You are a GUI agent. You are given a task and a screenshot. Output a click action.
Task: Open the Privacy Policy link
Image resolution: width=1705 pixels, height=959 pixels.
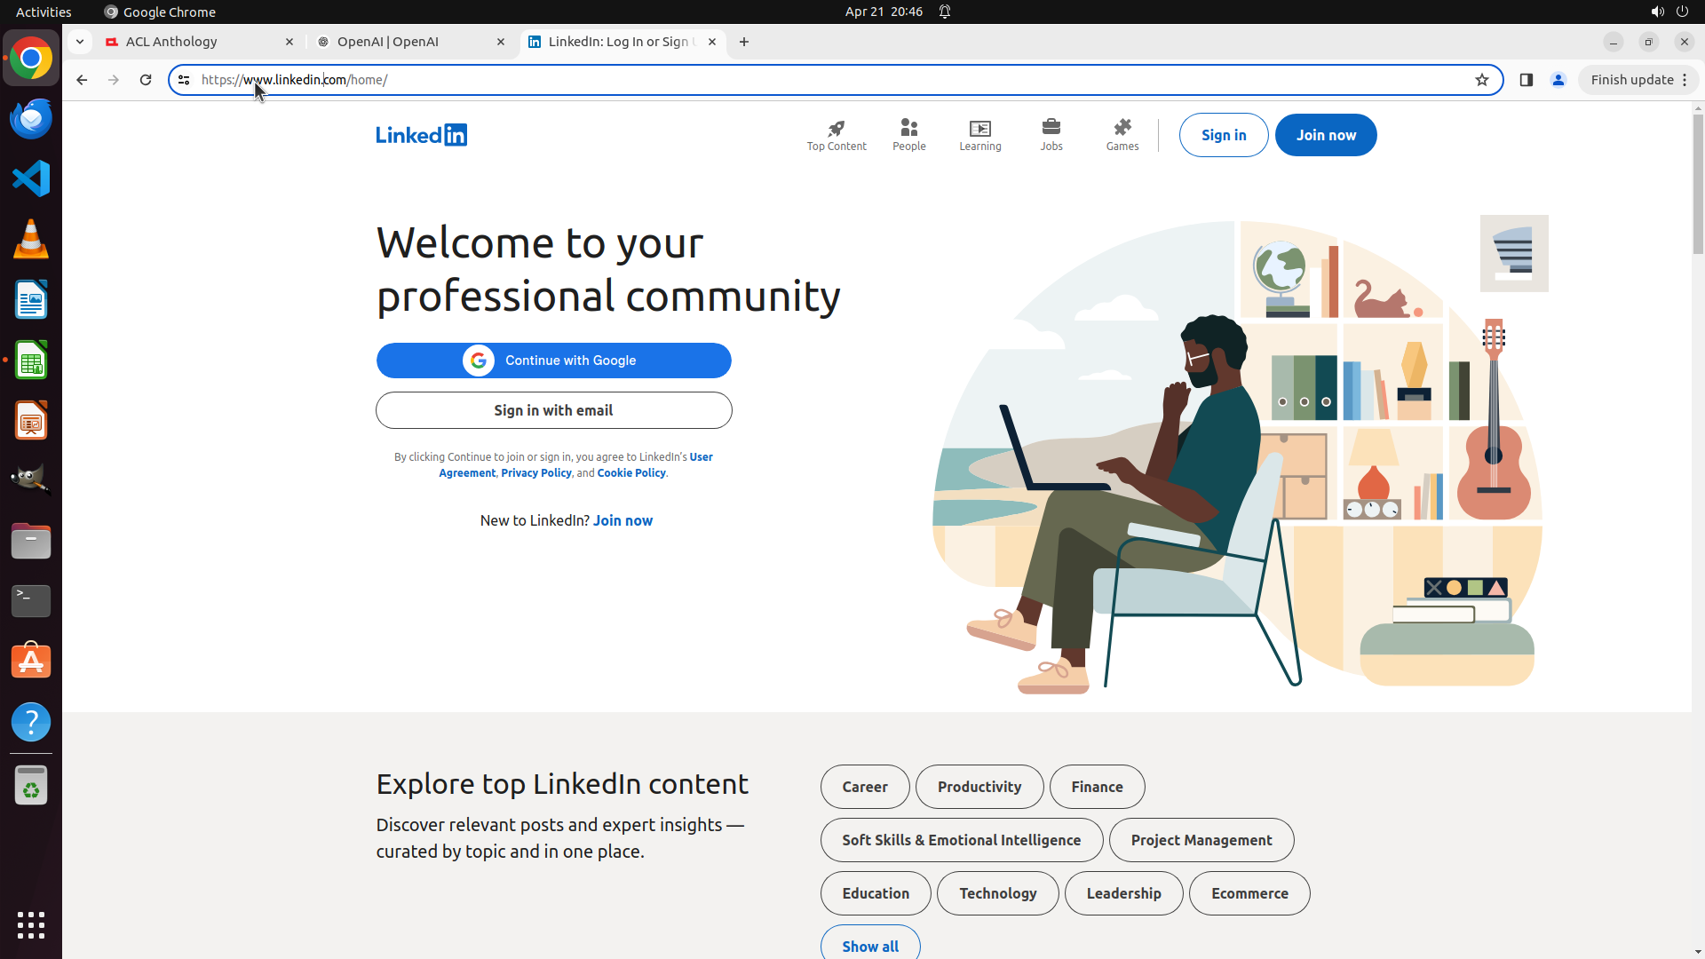pos(535,473)
